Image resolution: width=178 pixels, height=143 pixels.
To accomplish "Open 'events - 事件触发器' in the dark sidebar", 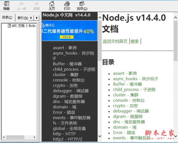I will click(71, 118).
